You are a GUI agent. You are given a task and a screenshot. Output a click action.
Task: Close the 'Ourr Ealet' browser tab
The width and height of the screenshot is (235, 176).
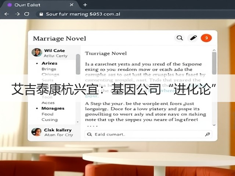click(x=72, y=5)
